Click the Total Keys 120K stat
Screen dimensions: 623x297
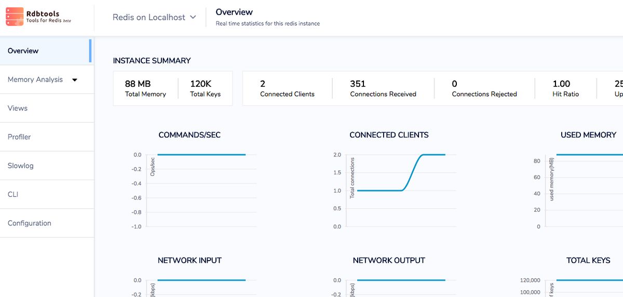point(205,88)
